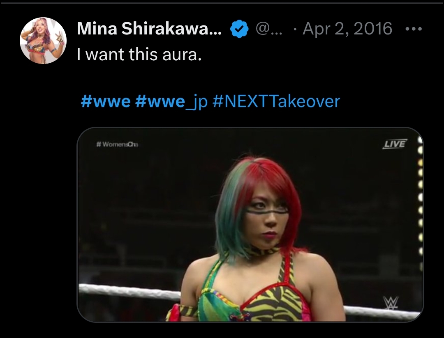Open the #wwe hashtag

click(106, 101)
